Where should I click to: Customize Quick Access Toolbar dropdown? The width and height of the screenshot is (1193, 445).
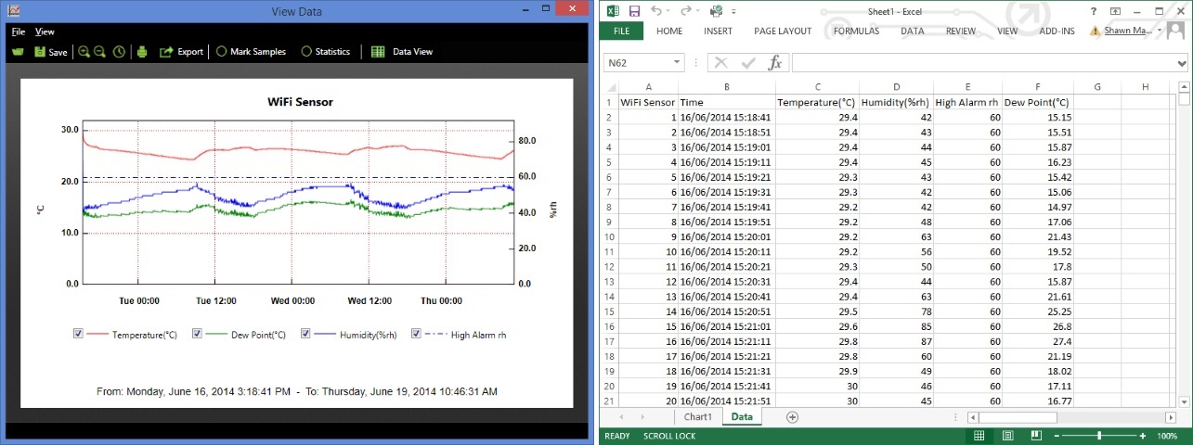click(733, 12)
